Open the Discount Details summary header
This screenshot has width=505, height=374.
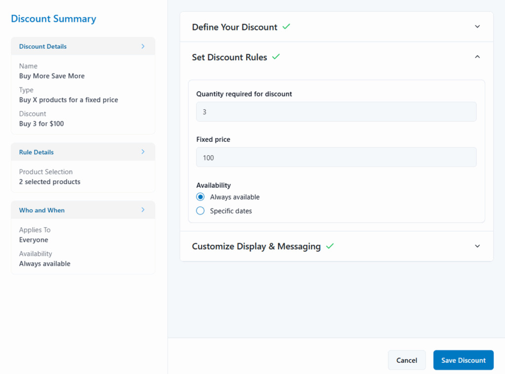(43, 46)
